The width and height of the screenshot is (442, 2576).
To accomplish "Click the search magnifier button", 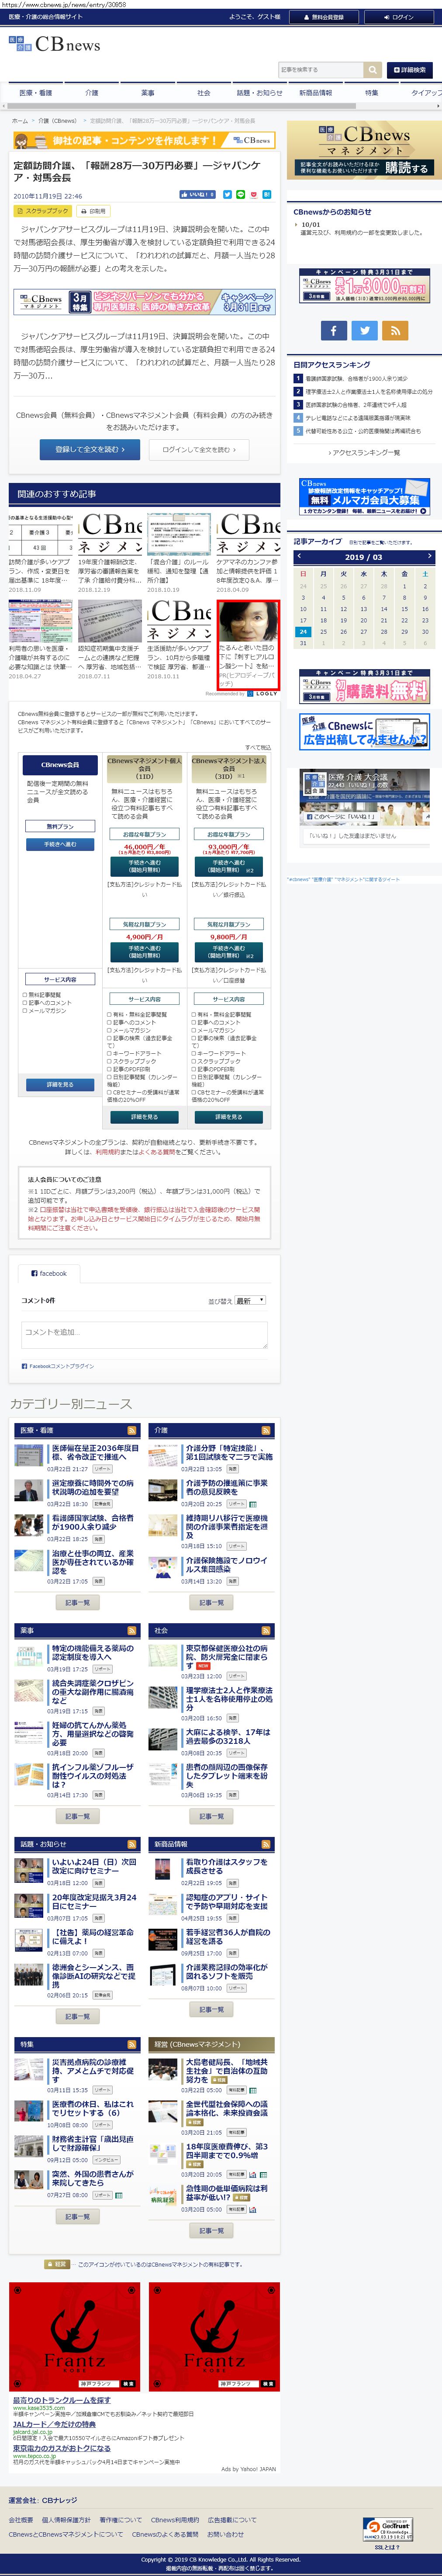I will [372, 70].
